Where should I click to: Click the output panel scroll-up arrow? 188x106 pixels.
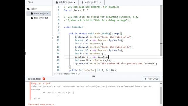161,83
